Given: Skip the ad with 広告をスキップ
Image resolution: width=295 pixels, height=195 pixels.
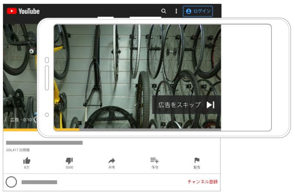Looking at the screenshot, I should coord(186,105).
